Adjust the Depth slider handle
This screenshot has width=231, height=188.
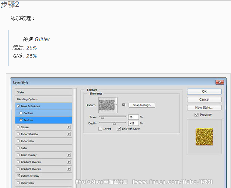pyautogui.click(x=114, y=124)
